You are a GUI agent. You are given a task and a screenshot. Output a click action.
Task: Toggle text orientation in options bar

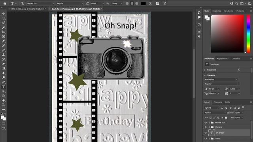22,4
